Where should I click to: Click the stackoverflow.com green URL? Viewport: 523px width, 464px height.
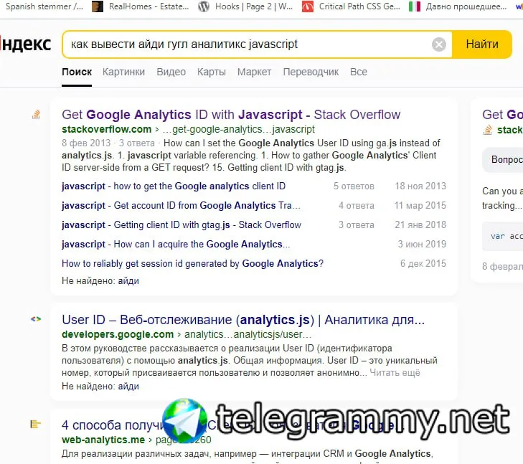coord(106,129)
